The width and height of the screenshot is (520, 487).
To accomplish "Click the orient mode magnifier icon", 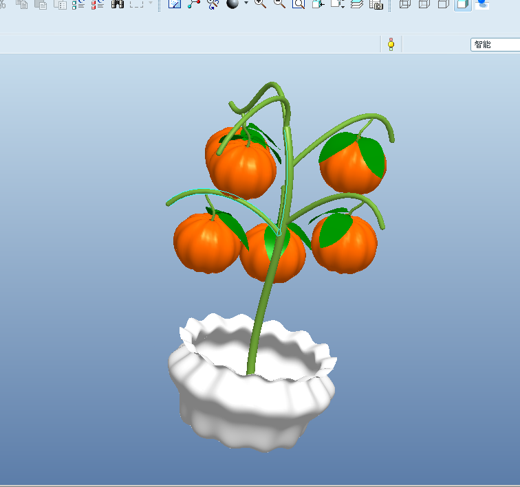I will 213,4.
